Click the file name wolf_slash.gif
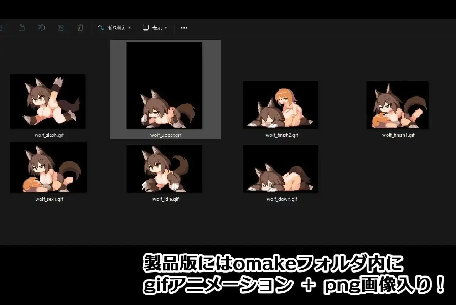 49,135
